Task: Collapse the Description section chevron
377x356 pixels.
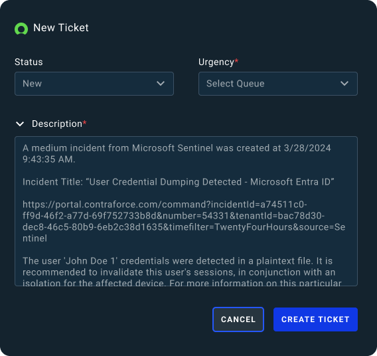Action: click(x=20, y=124)
